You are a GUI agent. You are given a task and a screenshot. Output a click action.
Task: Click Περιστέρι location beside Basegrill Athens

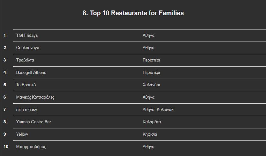pos(151,72)
